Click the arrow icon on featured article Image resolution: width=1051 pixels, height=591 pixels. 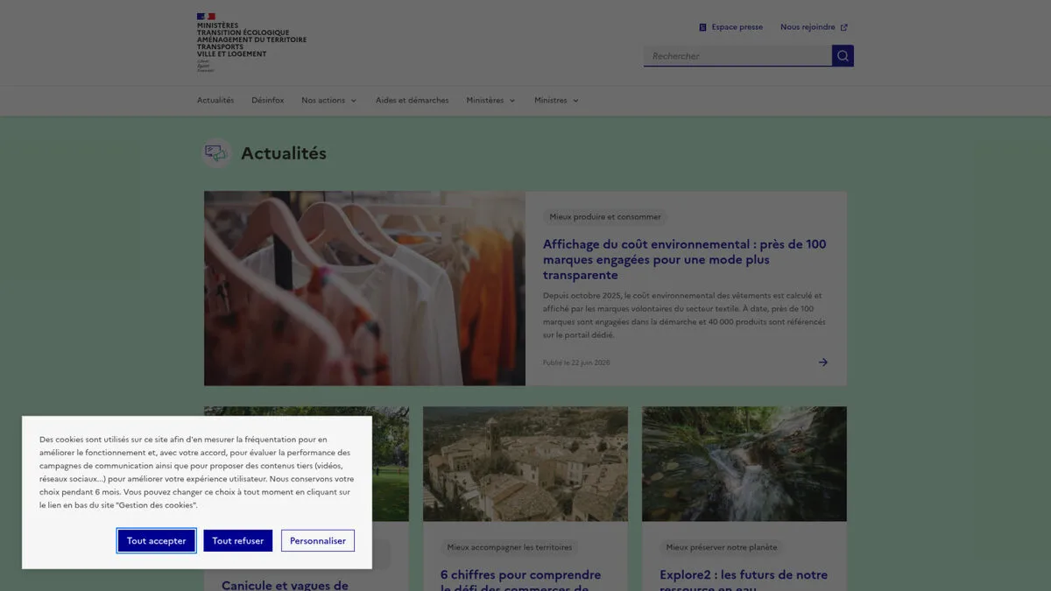tap(823, 362)
